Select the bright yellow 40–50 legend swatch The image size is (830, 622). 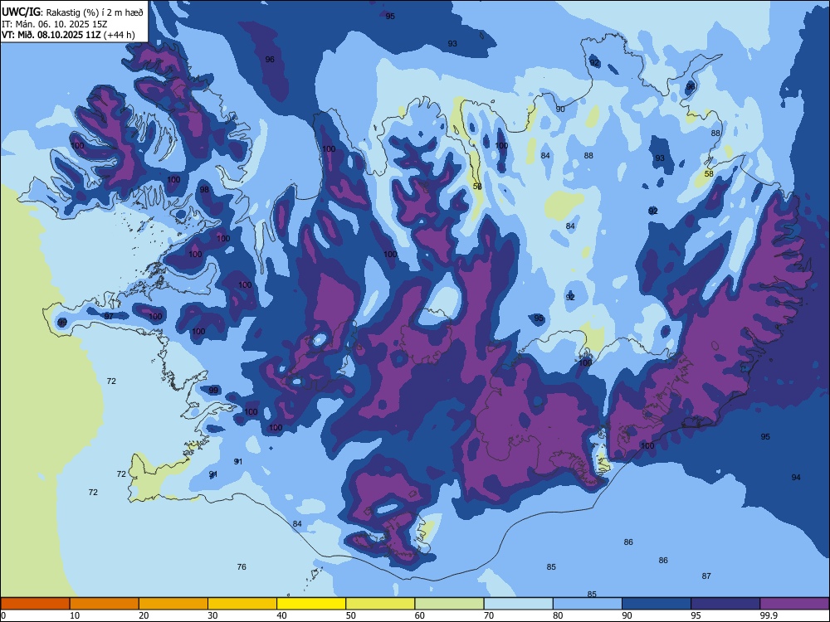(311, 604)
